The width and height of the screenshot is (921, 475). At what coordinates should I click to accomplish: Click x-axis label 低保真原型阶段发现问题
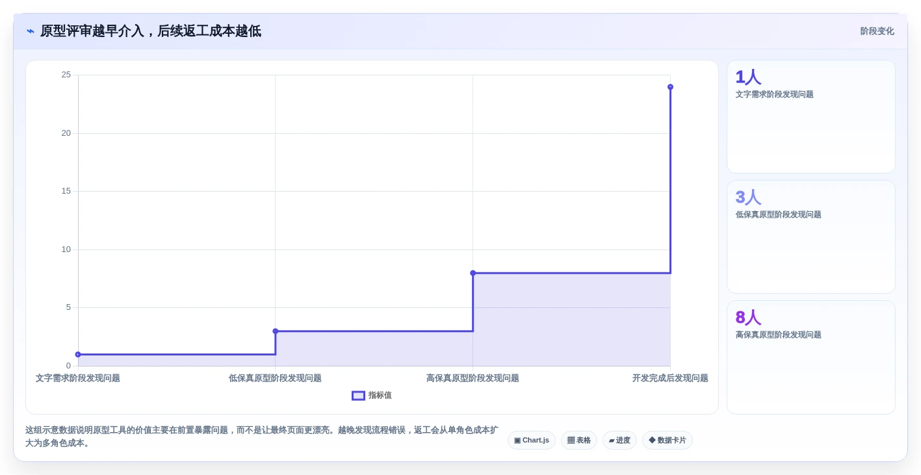click(x=275, y=378)
